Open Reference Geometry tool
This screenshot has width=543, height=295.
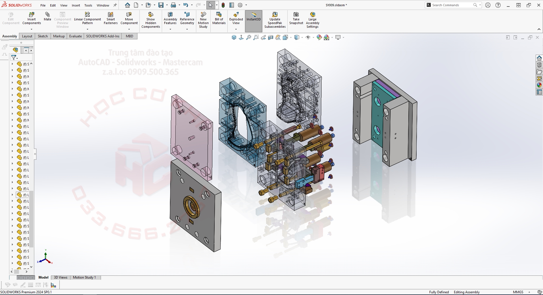coord(187,18)
